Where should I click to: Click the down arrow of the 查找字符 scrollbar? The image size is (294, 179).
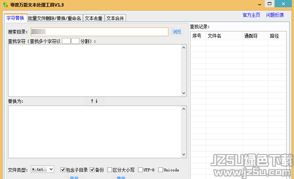coord(184,93)
